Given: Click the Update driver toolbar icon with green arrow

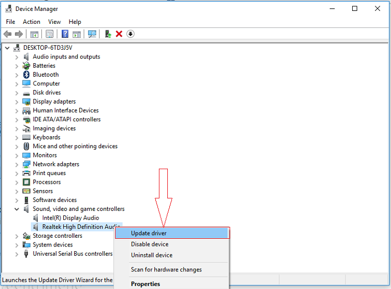Looking at the screenshot, I should coord(108,34).
